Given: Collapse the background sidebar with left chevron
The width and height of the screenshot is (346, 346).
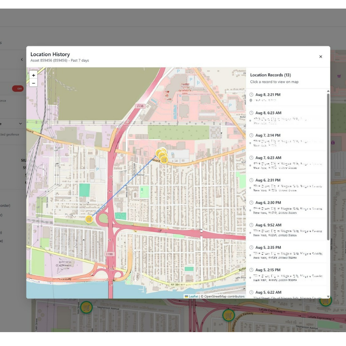Looking at the screenshot, I should point(22,60).
